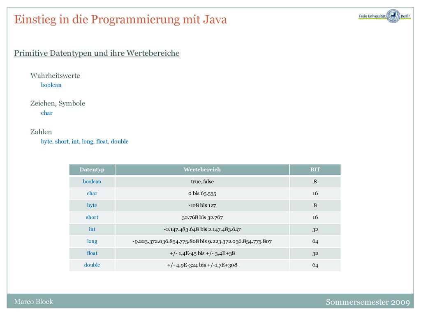Click the '+/- 4,9E-324 bis +/-1,7E+308' cell
The image size is (421, 315).
(x=202, y=265)
